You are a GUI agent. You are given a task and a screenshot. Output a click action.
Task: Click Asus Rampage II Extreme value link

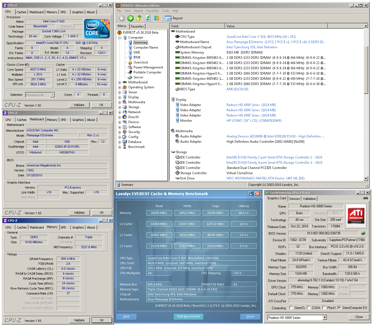pos(276,42)
